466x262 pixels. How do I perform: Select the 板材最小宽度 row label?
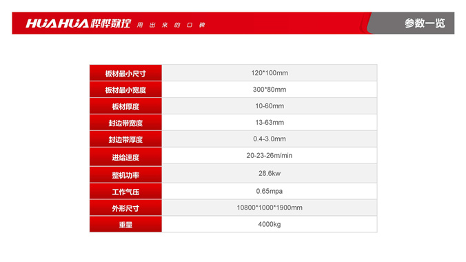[125, 90]
